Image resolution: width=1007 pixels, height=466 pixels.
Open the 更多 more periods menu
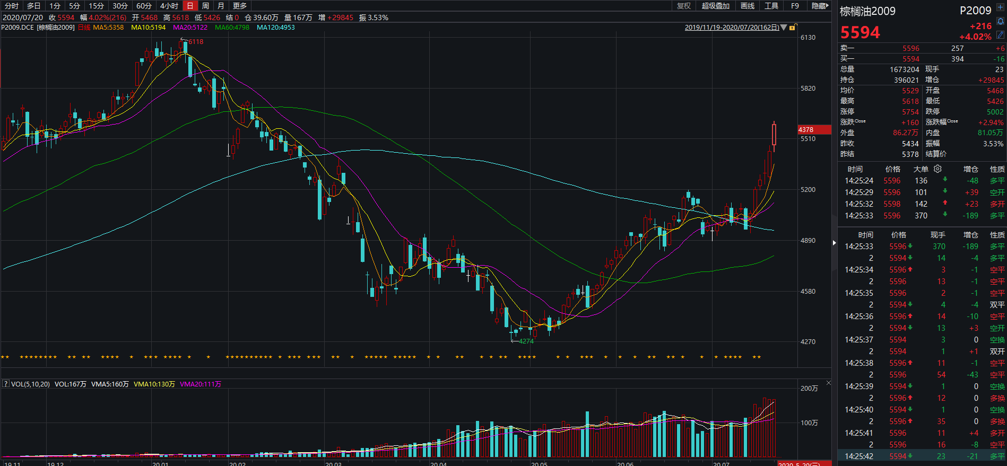point(240,6)
